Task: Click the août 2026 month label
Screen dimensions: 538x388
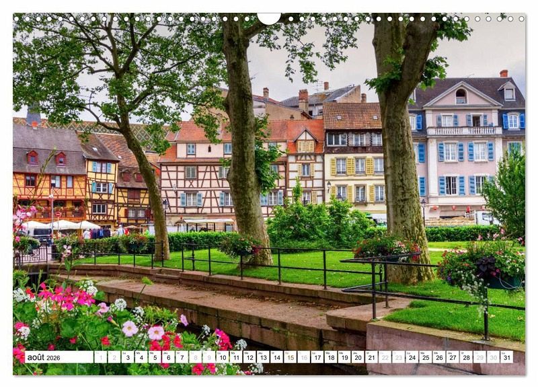Action: tap(43, 357)
